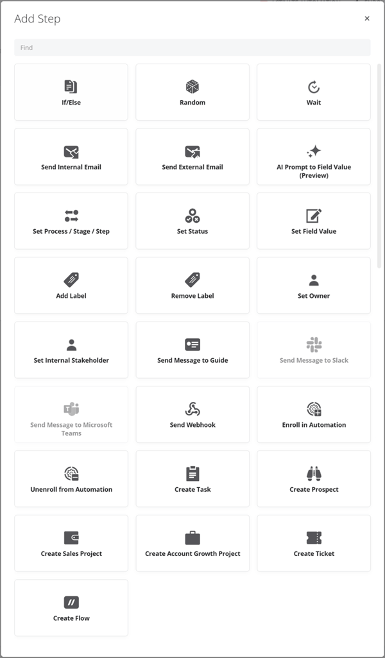Select the If/Else step icon
The image size is (385, 658).
pos(71,87)
